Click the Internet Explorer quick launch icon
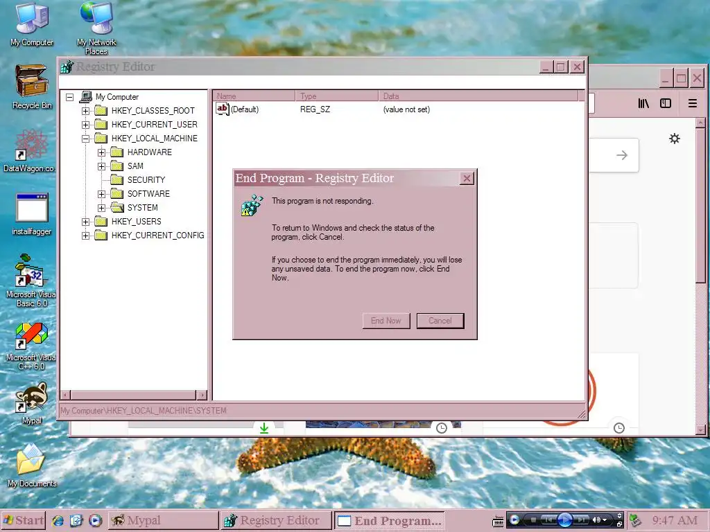The image size is (710, 532). point(58,521)
